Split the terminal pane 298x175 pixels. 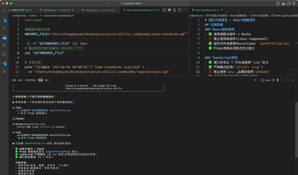273,80
